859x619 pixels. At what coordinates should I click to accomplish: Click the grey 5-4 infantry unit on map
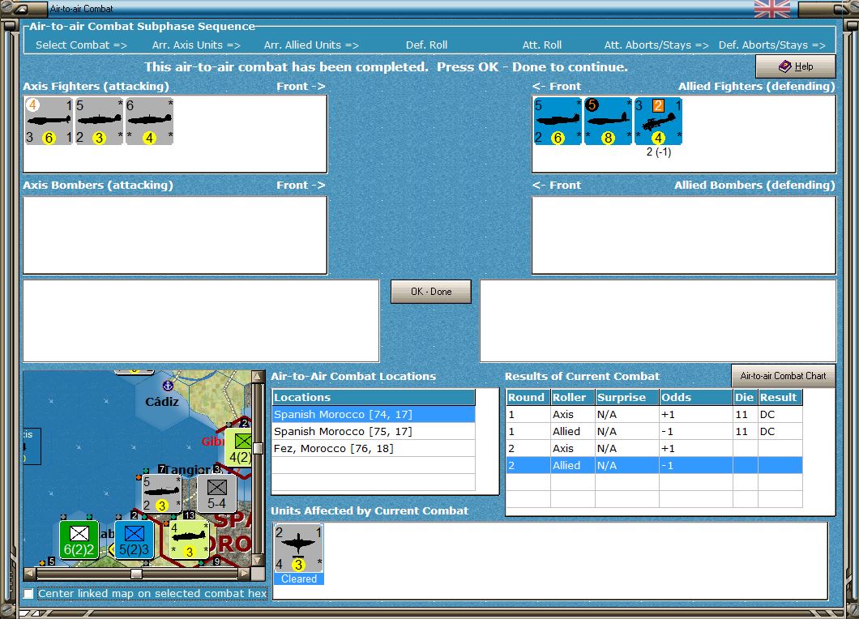(216, 493)
